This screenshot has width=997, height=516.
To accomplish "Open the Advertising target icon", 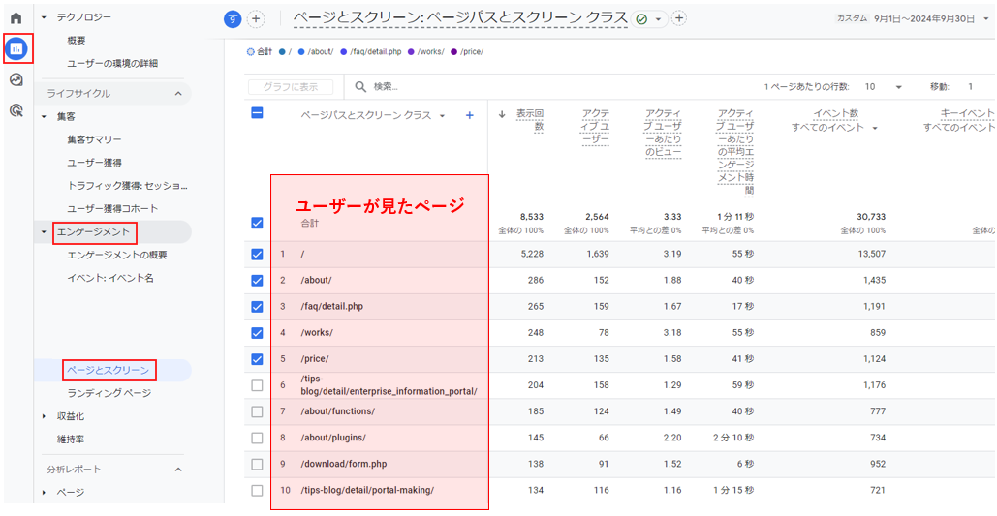I will (x=16, y=111).
